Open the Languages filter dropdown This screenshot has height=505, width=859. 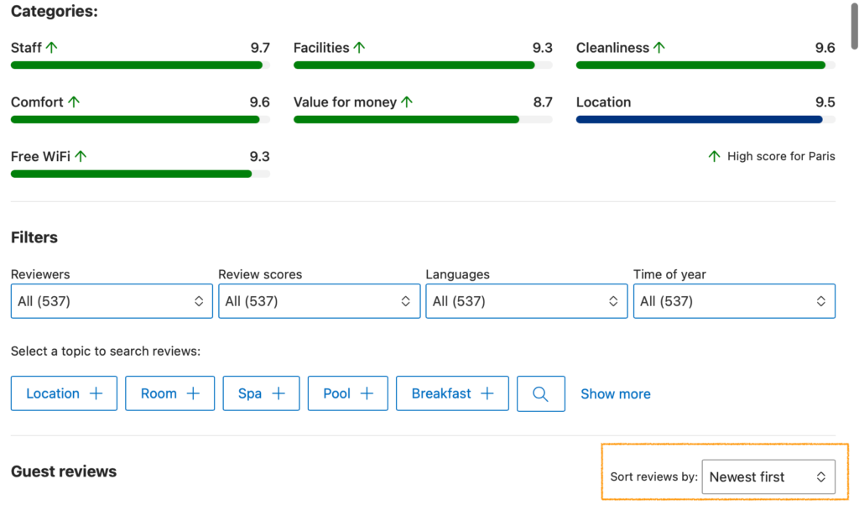click(x=527, y=301)
